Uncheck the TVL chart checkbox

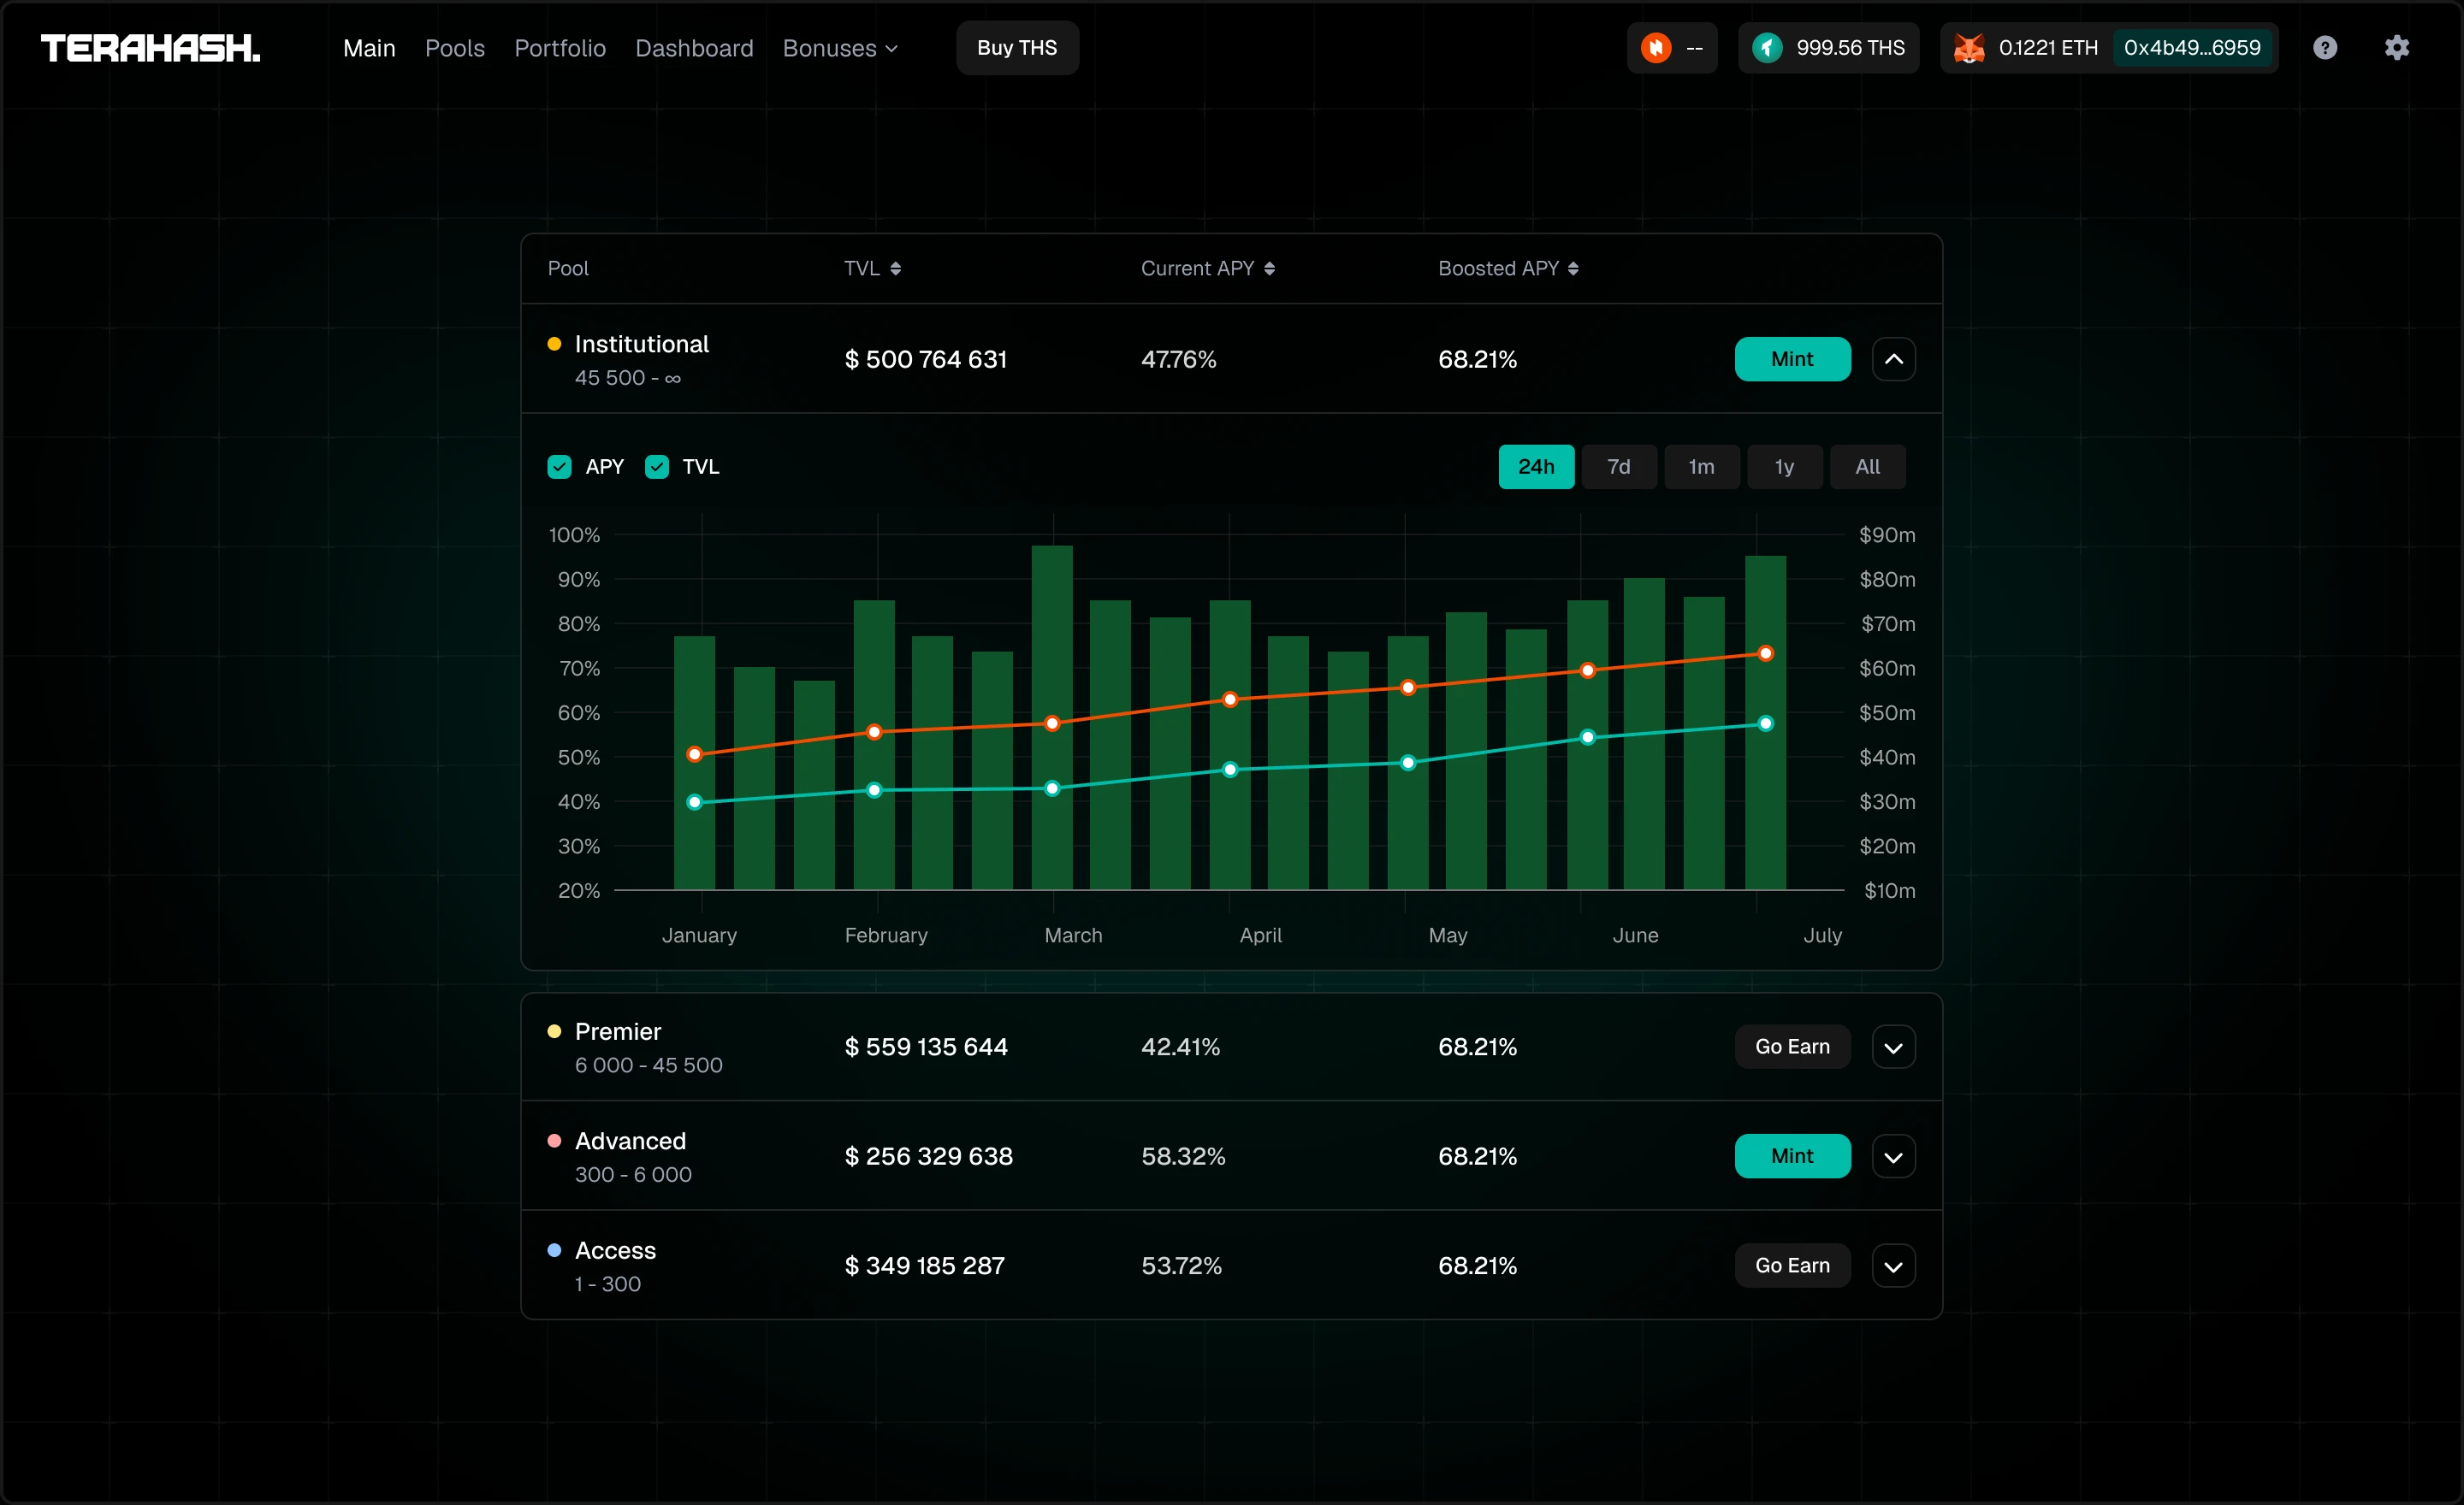tap(656, 467)
